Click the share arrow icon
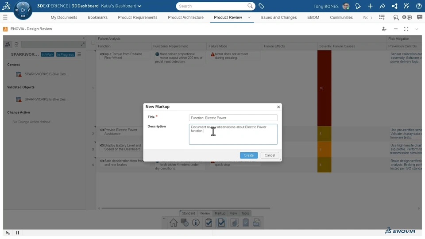Image resolution: width=425 pixels, height=239 pixels. [x=382, y=6]
